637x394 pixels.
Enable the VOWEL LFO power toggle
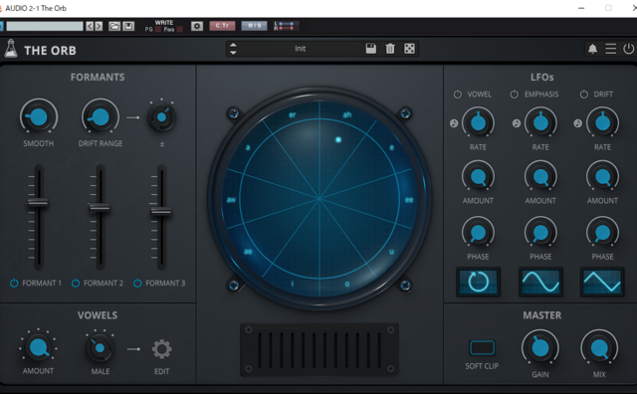coord(458,95)
